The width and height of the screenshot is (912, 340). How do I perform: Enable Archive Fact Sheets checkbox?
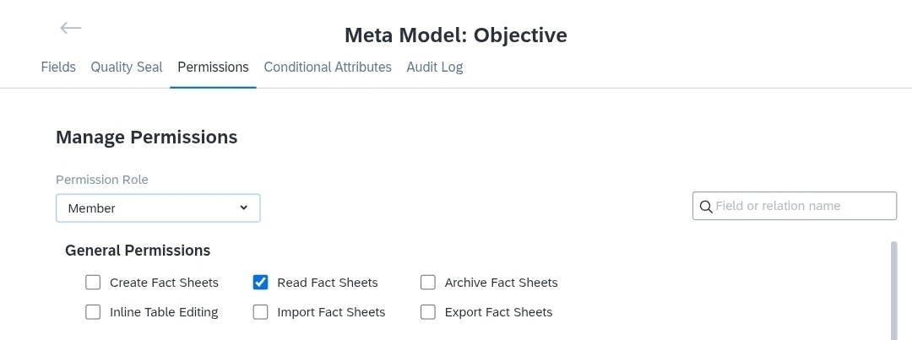tap(428, 283)
